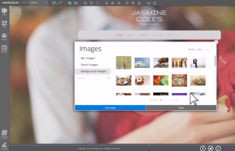
Task: Expand the Sort by dropdown
Action: pyautogui.click(x=202, y=49)
